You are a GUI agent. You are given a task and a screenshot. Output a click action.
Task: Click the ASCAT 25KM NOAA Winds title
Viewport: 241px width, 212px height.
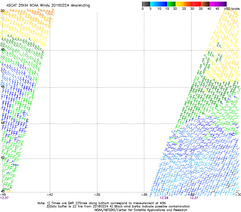click(x=48, y=6)
